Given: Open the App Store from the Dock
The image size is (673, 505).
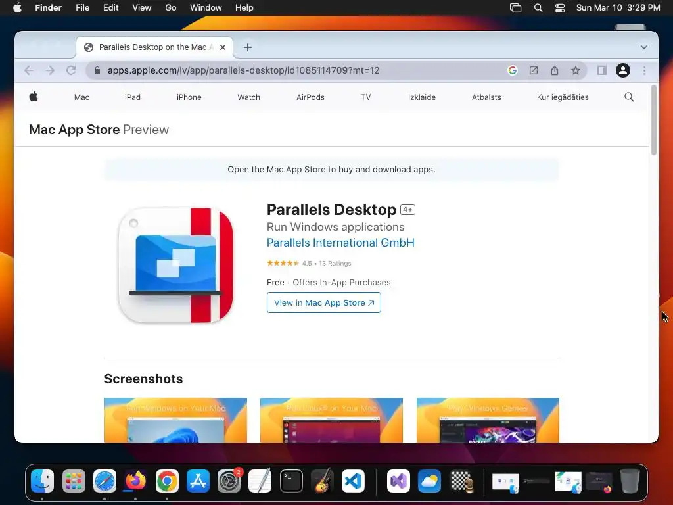Looking at the screenshot, I should point(198,481).
